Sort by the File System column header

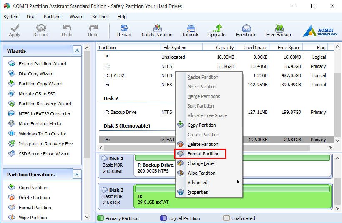(182, 48)
